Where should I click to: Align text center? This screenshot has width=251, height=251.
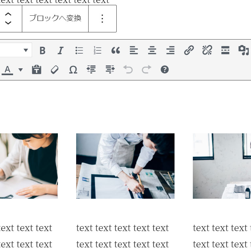tap(152, 50)
